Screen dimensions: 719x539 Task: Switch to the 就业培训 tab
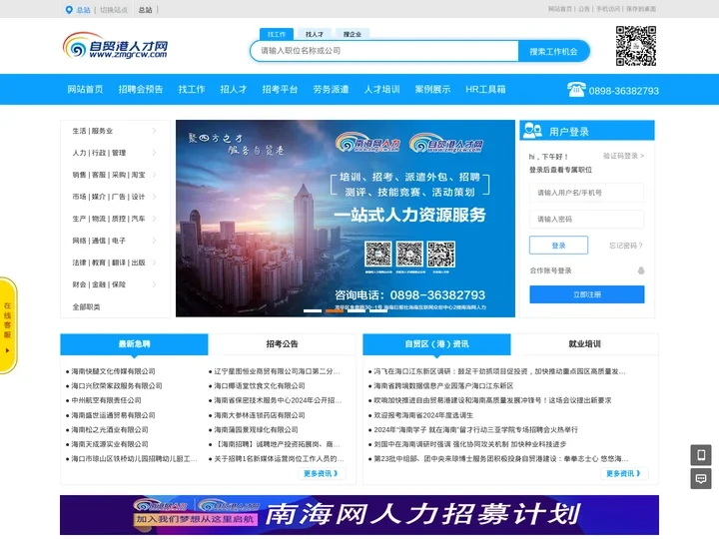coord(584,344)
